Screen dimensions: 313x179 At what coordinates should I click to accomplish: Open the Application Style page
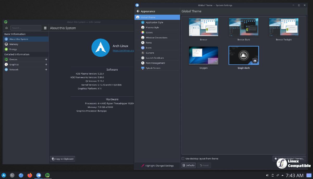(x=154, y=22)
